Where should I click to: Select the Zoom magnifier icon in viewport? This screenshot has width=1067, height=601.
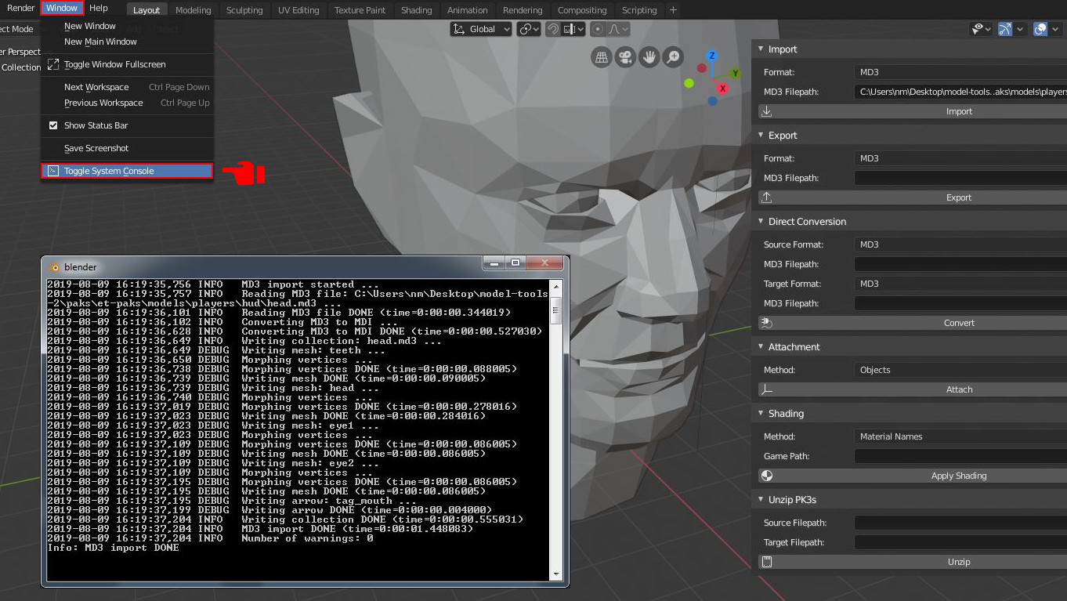point(672,56)
